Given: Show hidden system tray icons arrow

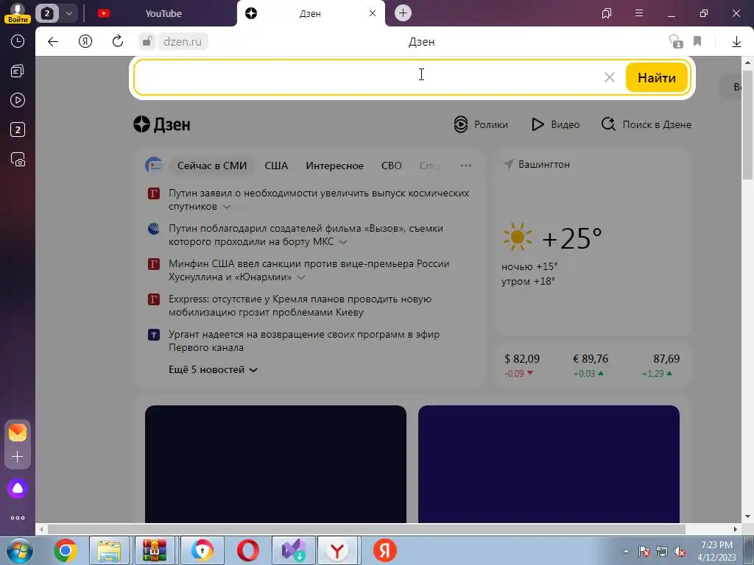Looking at the screenshot, I should pyautogui.click(x=626, y=551).
